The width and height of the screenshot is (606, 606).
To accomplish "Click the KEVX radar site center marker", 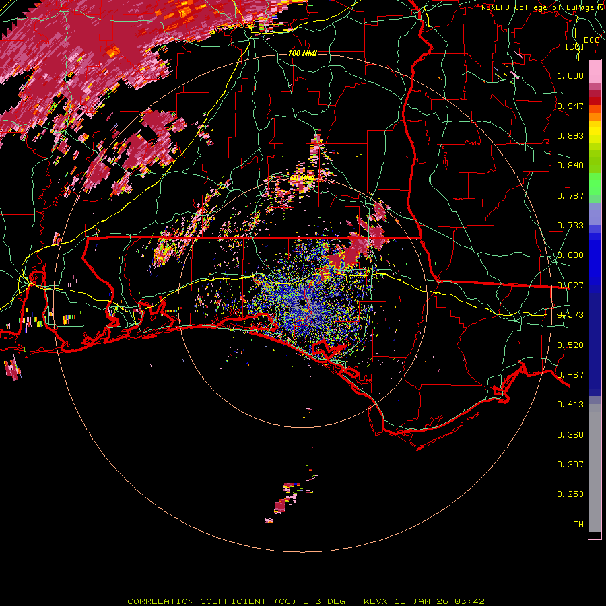I will pyautogui.click(x=302, y=304).
